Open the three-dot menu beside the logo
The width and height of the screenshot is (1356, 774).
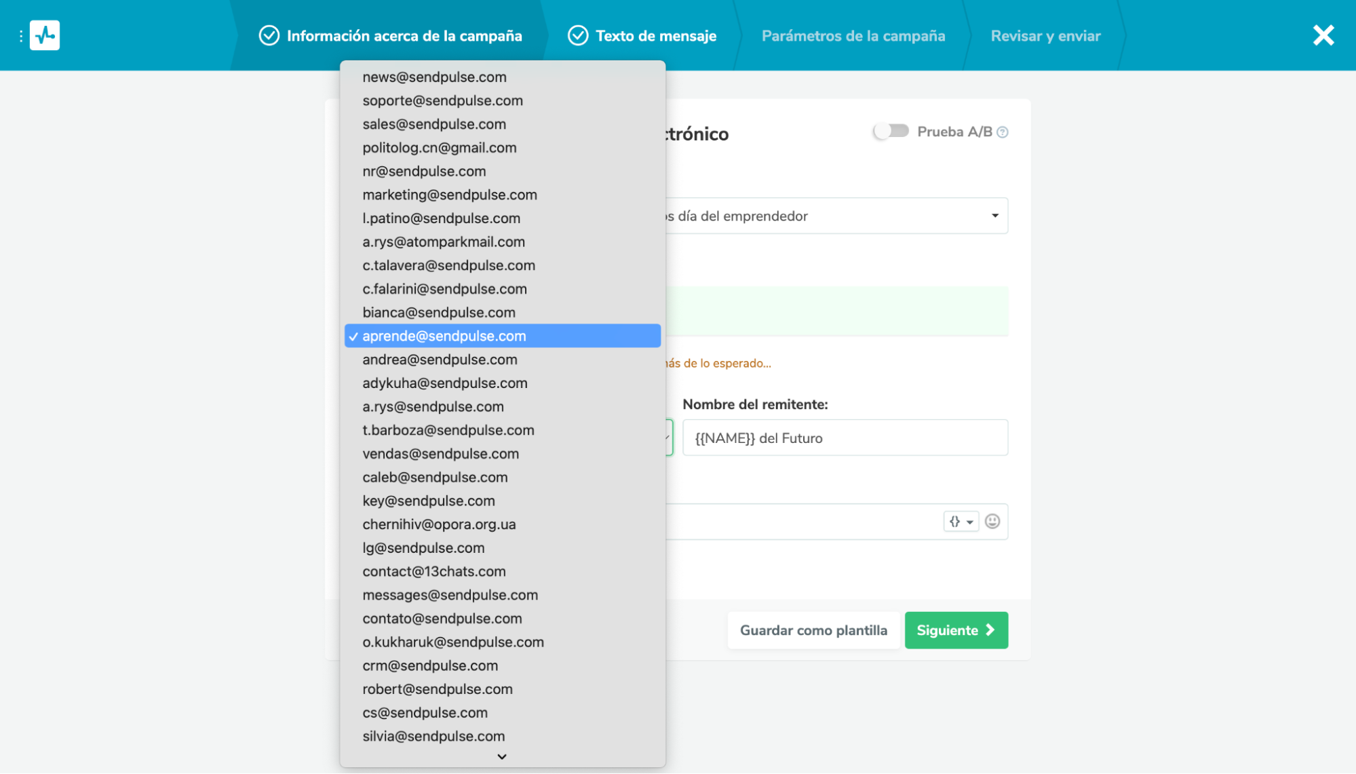pos(21,35)
